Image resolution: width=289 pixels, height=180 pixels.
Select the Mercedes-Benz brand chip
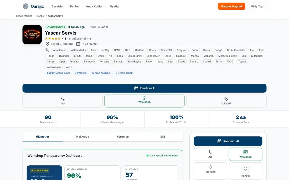tap(228, 56)
